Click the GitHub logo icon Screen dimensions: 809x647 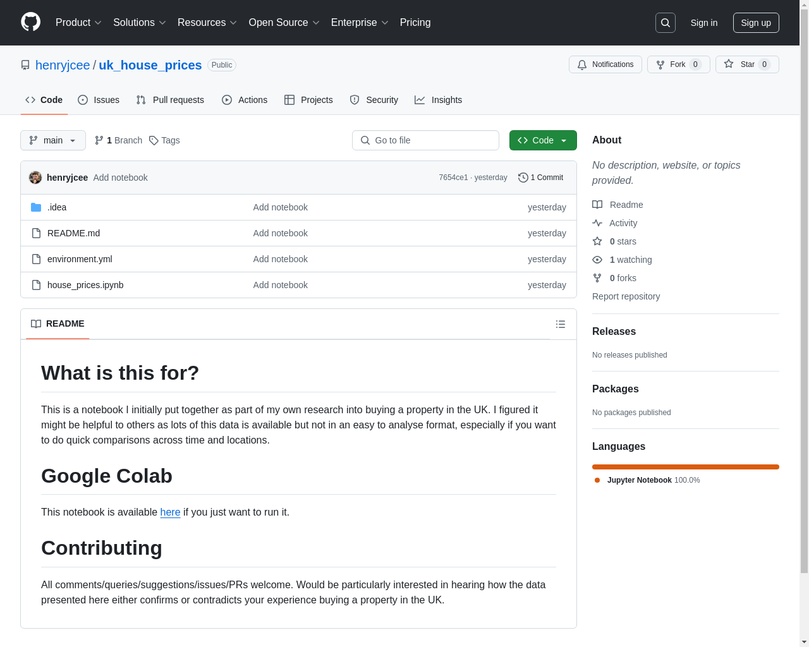coord(31,22)
